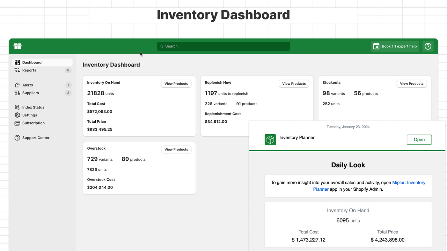Click the Subscription card icon
The width and height of the screenshot is (447, 251).
coord(17,123)
